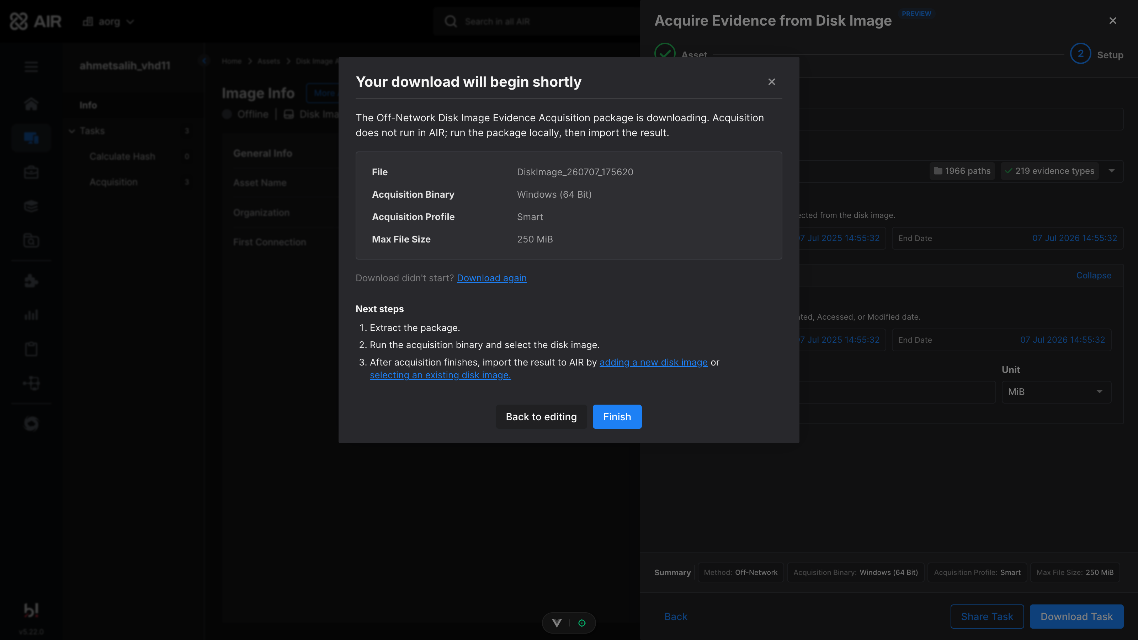The image size is (1138, 640).
Task: Click the Acquisition Profile: Smart chip
Action: tap(977, 572)
